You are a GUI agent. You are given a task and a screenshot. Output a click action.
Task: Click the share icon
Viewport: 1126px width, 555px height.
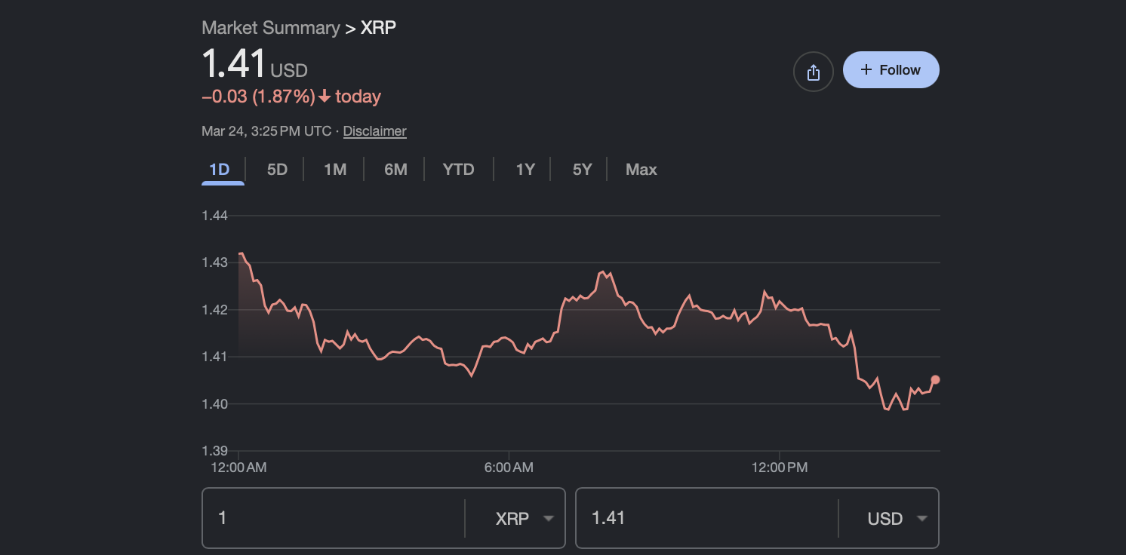coord(813,71)
